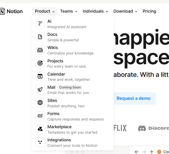Open the AI assistant icon entry
169x154 pixels.
tap(40, 23)
